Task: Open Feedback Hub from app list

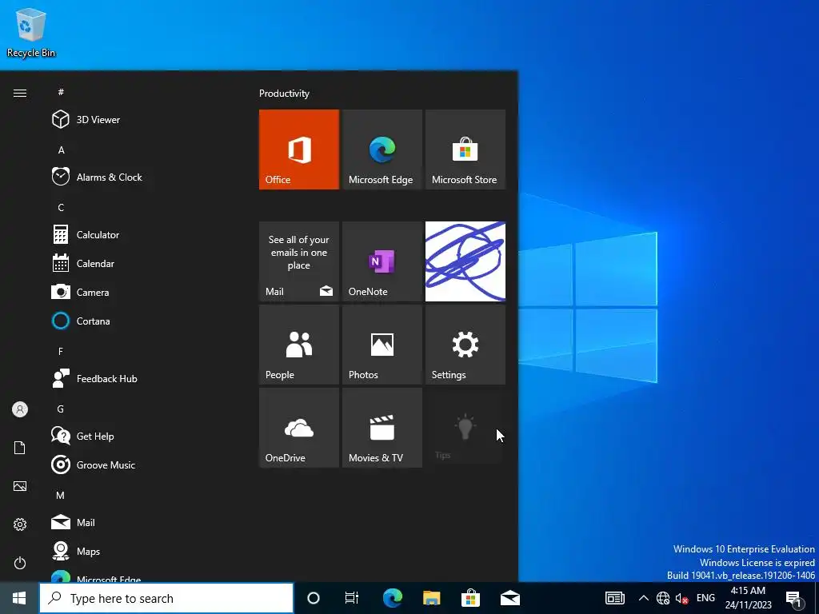Action: (141, 378)
